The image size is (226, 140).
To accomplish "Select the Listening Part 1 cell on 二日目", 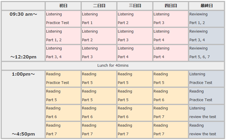I will [x=99, y=19].
